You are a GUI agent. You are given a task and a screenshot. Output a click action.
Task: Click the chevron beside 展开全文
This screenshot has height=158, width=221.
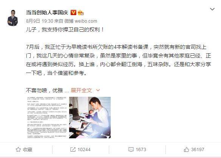point(98,90)
